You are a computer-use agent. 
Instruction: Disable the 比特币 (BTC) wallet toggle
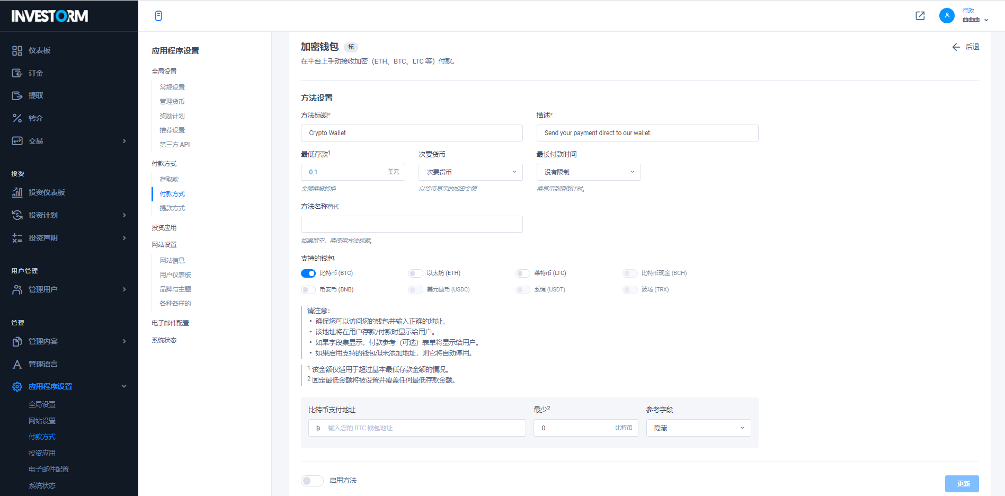(308, 273)
